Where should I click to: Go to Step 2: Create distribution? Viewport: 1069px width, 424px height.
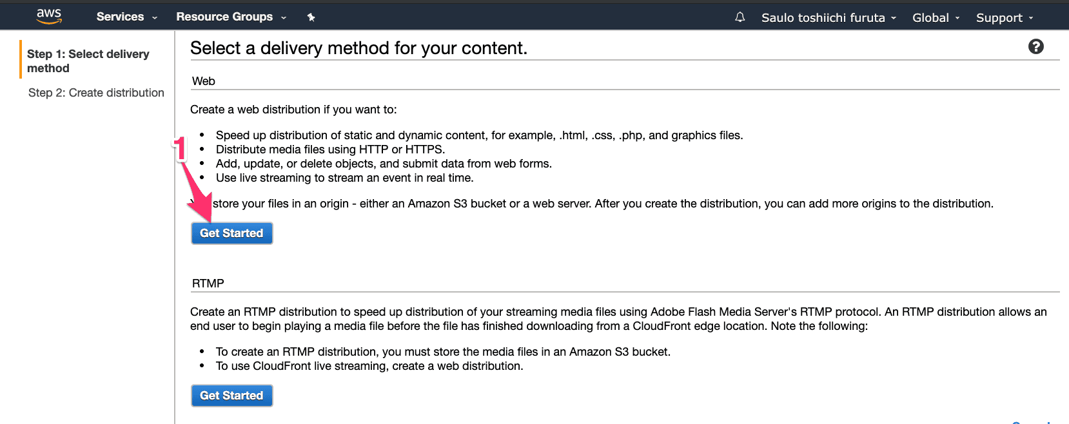point(96,93)
